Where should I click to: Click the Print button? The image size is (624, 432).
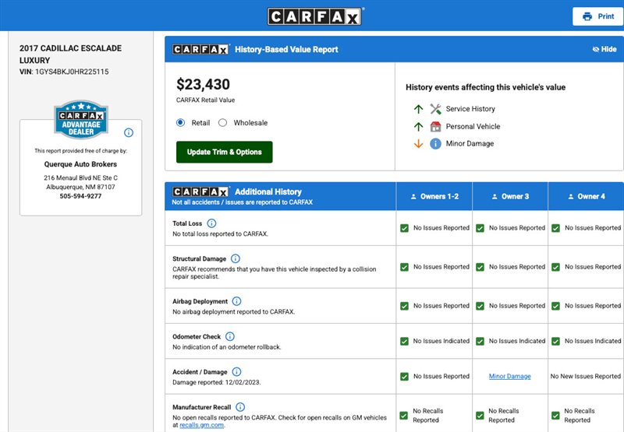[x=598, y=16]
